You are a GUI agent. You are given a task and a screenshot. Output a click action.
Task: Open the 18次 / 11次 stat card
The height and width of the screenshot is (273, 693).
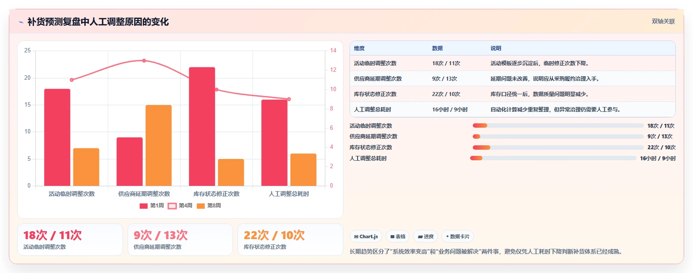click(x=70, y=240)
